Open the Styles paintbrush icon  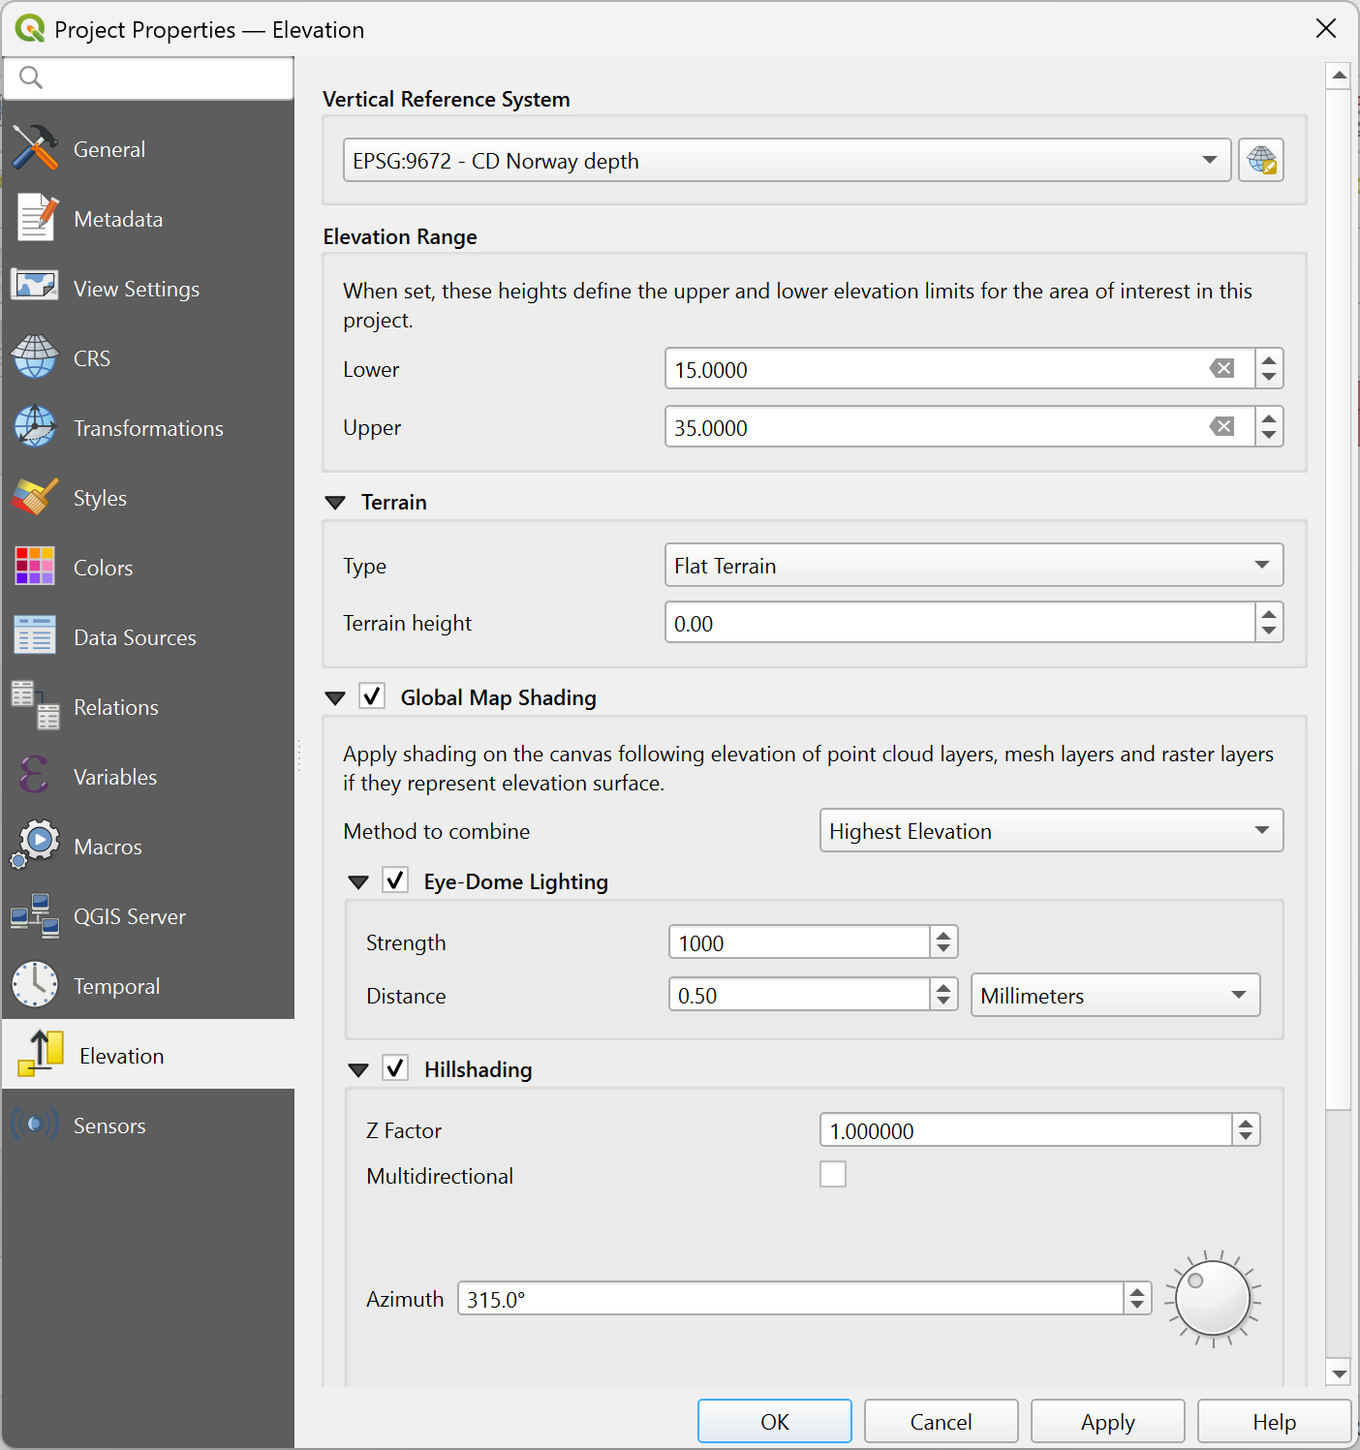[36, 498]
